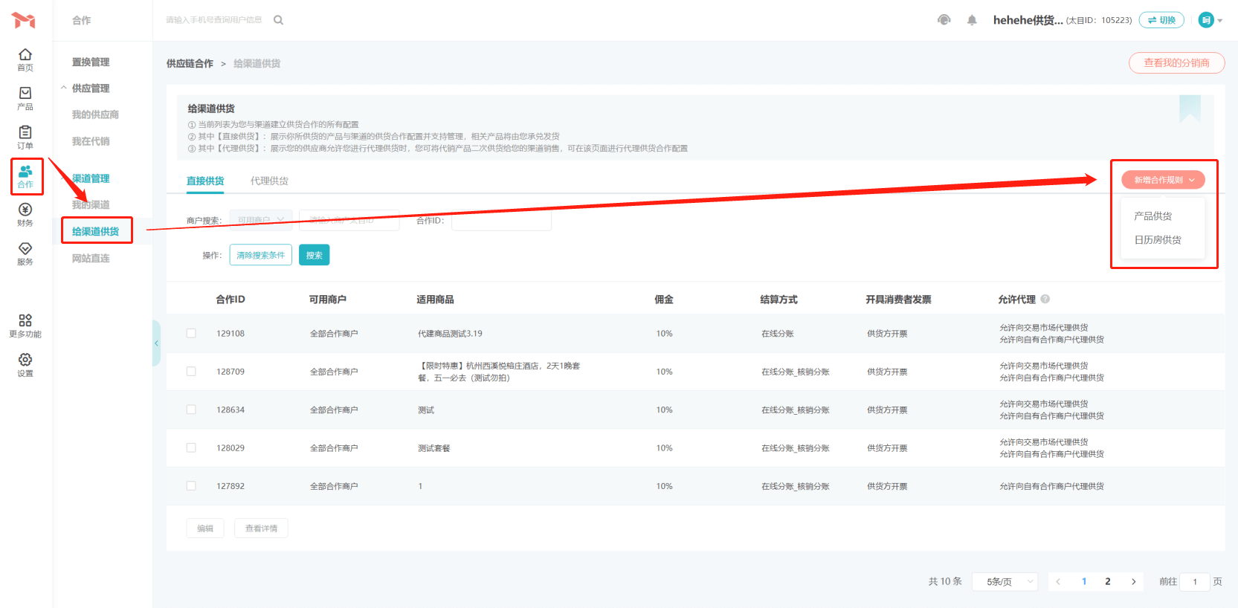Click the 供应链合作 breadcrumb link
The image size is (1238, 608).
click(x=190, y=64)
